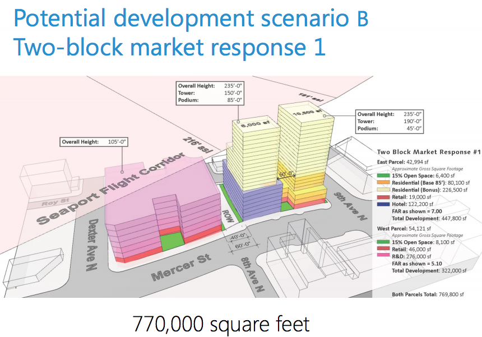Screen dimensions: 482x337
Task: Click the 'ROW' label between buildings
Action: coord(228,216)
